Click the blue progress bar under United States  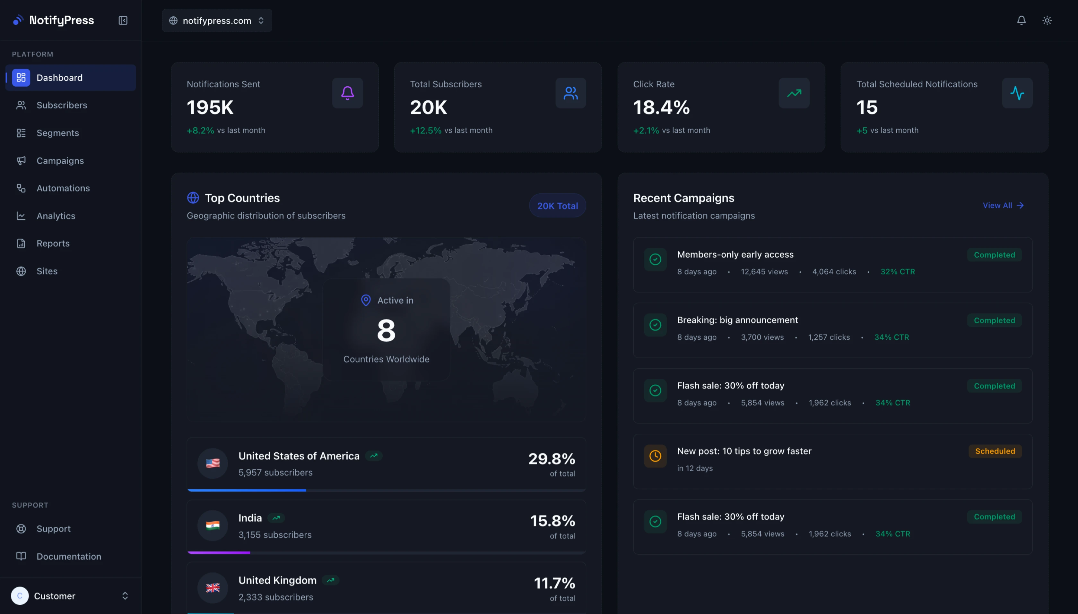pyautogui.click(x=247, y=490)
